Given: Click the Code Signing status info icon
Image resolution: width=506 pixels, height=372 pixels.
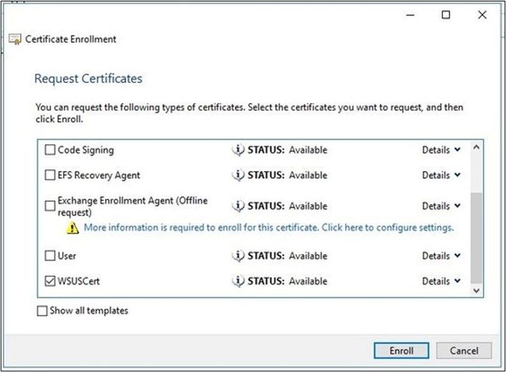Looking at the screenshot, I should tap(238, 150).
